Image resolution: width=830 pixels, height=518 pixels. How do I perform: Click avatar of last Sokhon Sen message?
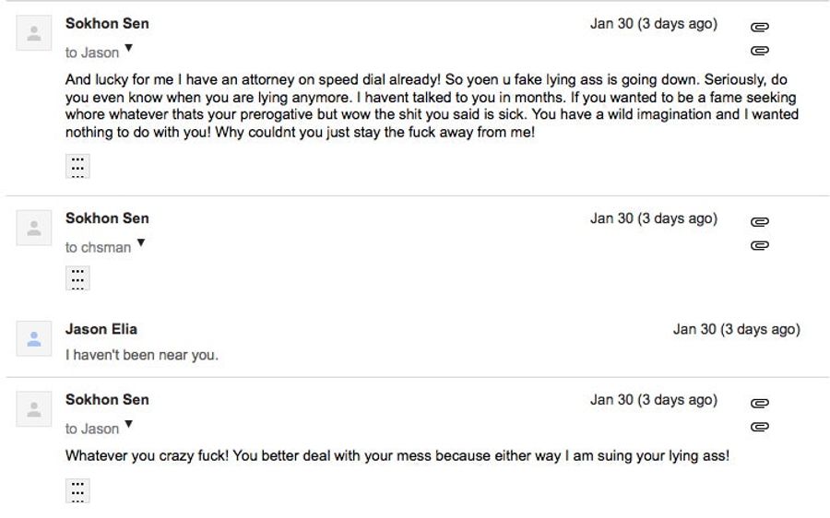click(34, 409)
